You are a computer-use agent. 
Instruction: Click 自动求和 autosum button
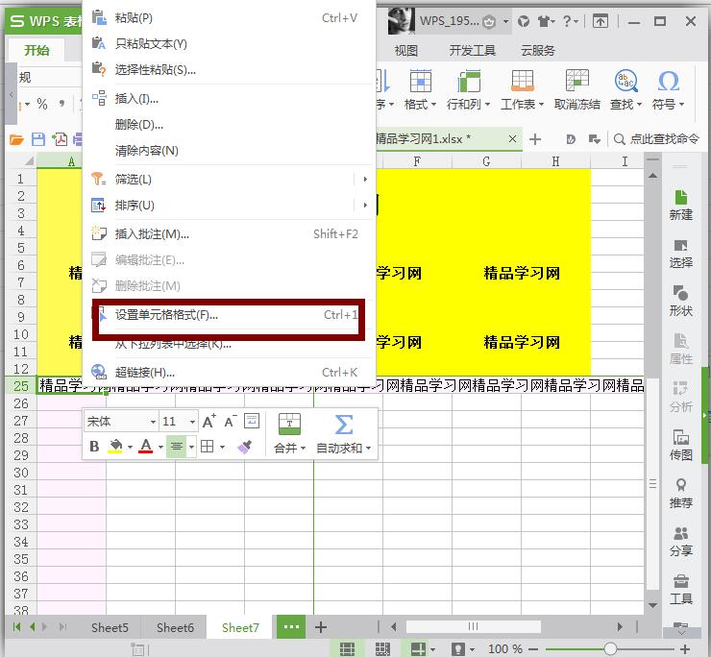pyautogui.click(x=343, y=434)
